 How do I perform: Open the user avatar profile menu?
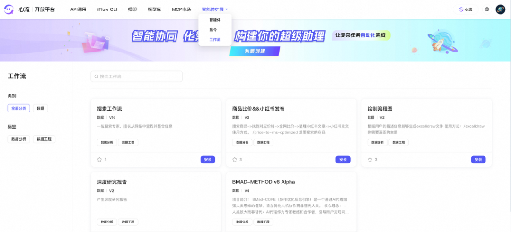click(500, 9)
